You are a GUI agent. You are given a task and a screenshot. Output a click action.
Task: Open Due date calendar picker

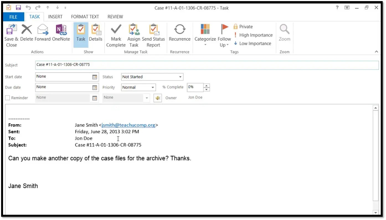[x=95, y=87]
